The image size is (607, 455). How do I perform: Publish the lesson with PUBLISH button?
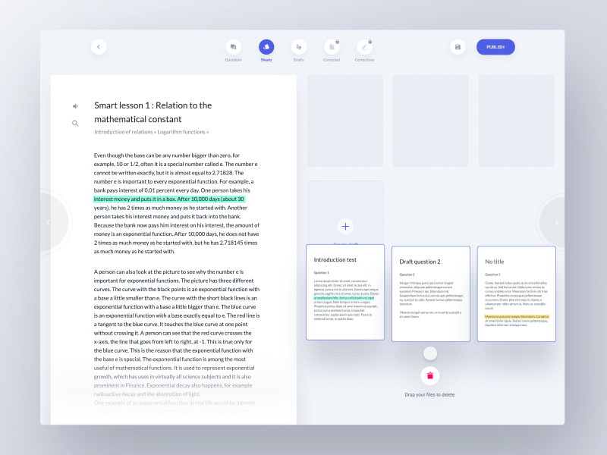tap(495, 47)
